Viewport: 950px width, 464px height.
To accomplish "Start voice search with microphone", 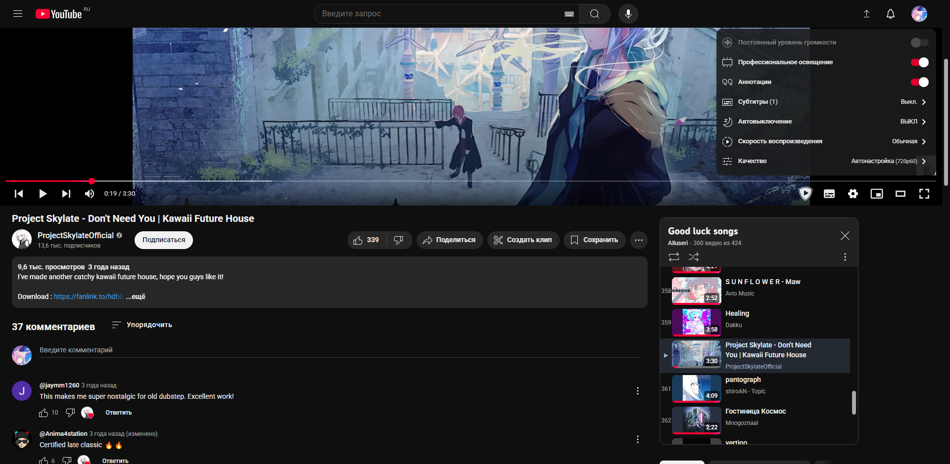I will click(x=628, y=14).
